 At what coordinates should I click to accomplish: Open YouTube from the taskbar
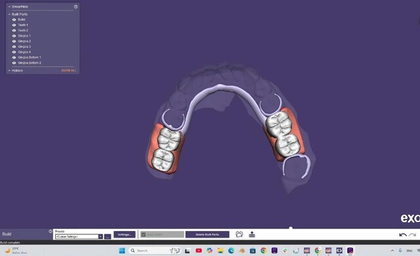pyautogui.click(x=199, y=251)
